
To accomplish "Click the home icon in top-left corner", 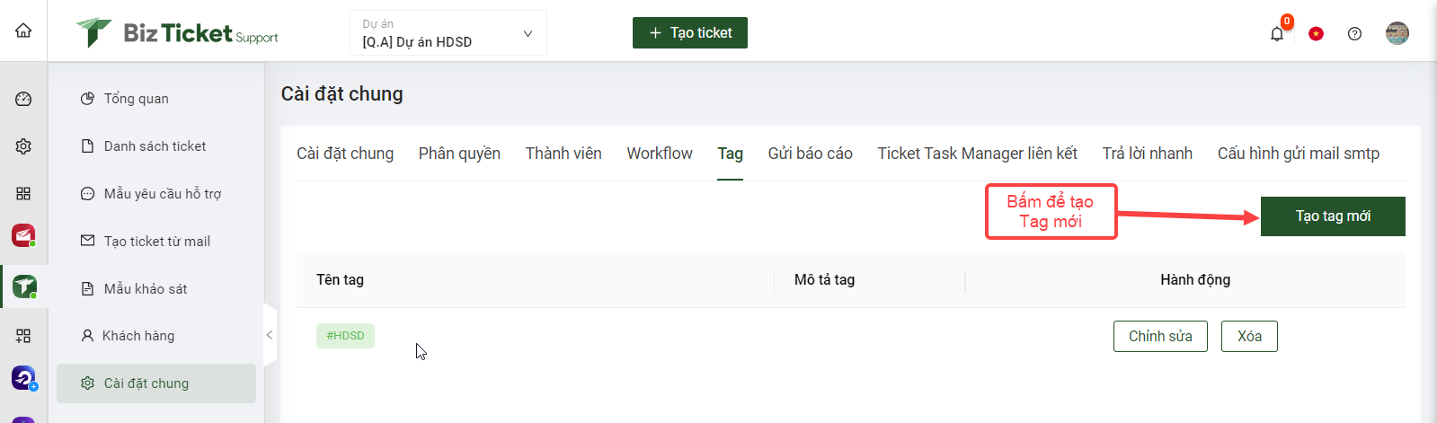I will [23, 31].
